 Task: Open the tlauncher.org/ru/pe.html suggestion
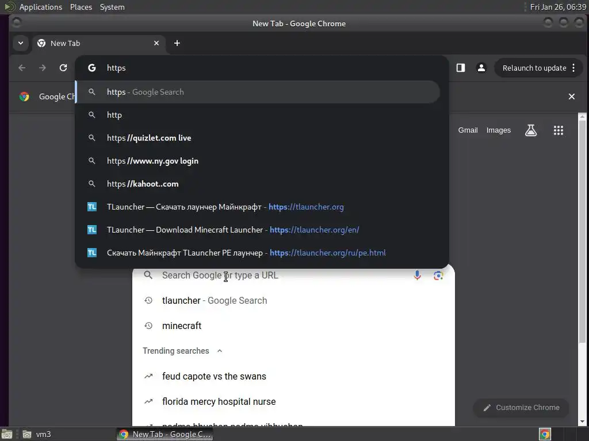258,253
